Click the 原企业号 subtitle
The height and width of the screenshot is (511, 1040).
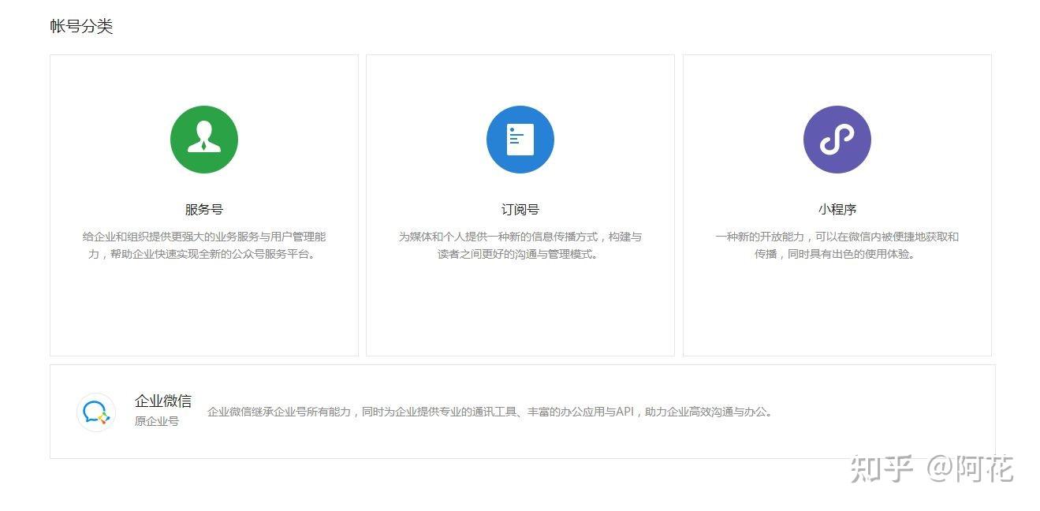pyautogui.click(x=157, y=421)
